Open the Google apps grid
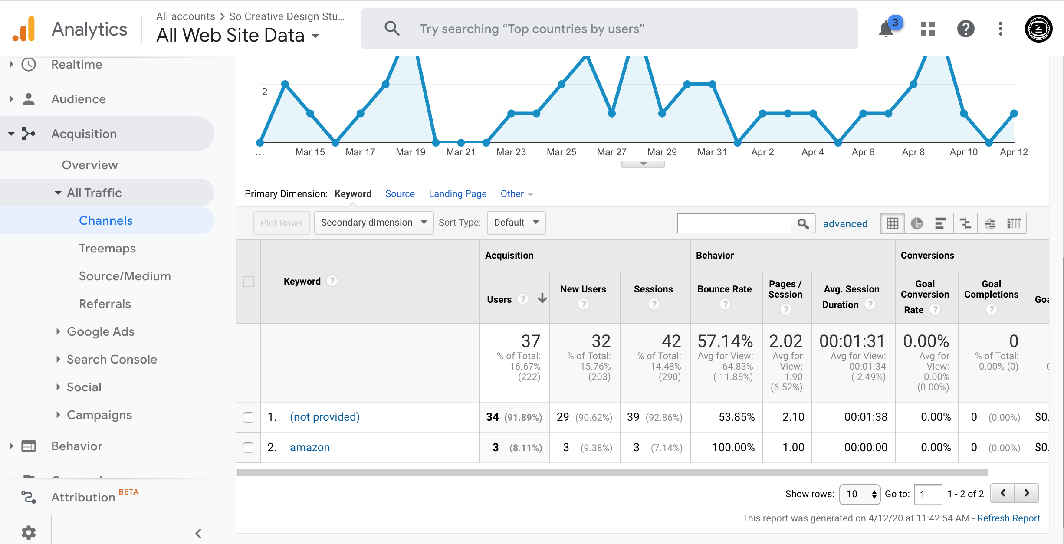The height and width of the screenshot is (544, 1064). (927, 29)
